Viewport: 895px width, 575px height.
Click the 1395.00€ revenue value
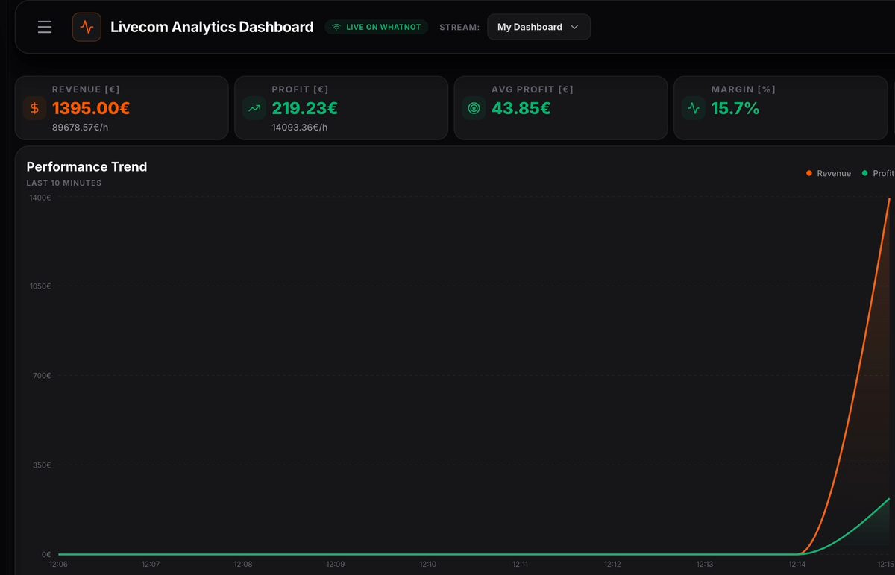click(91, 108)
